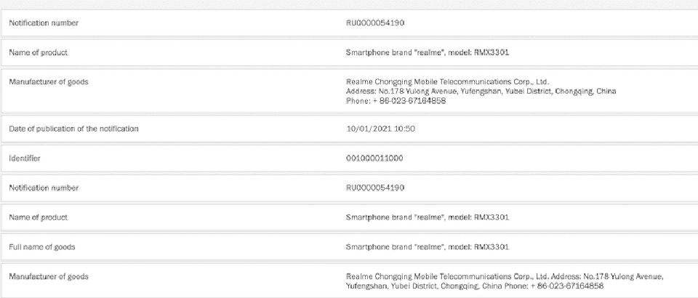Click Date of publication of the notification label
698x298 pixels.
[73, 129]
